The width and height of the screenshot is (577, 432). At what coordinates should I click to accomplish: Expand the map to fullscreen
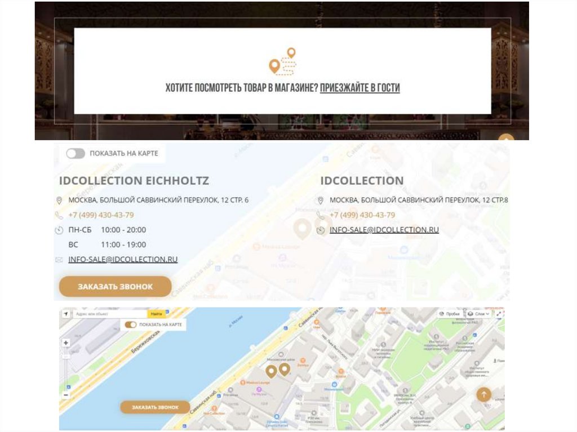click(499, 314)
